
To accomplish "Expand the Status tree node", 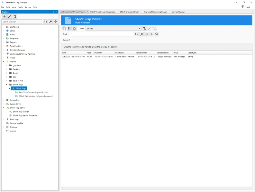I will tap(3, 31).
